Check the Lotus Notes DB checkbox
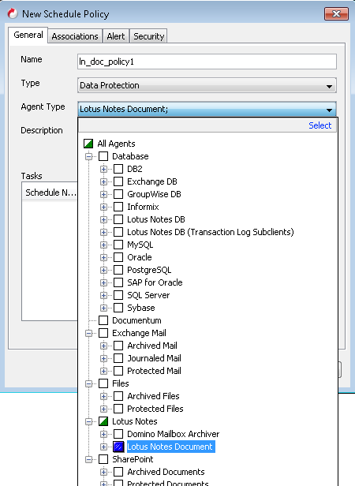 [x=118, y=219]
